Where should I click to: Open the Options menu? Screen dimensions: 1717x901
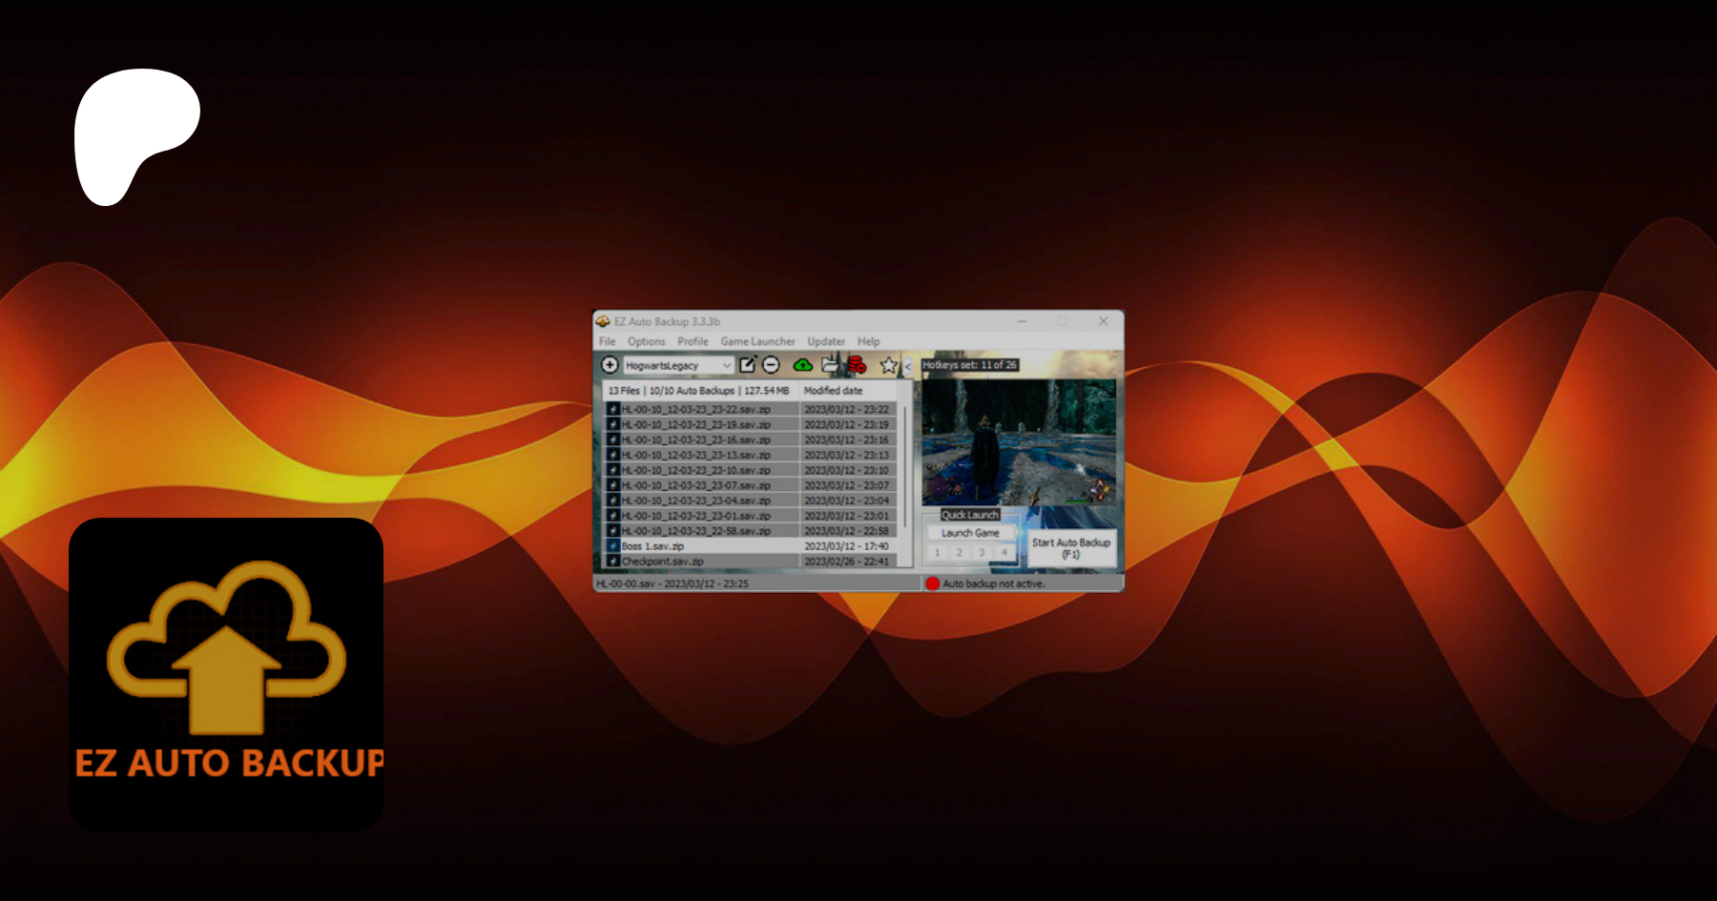point(646,341)
